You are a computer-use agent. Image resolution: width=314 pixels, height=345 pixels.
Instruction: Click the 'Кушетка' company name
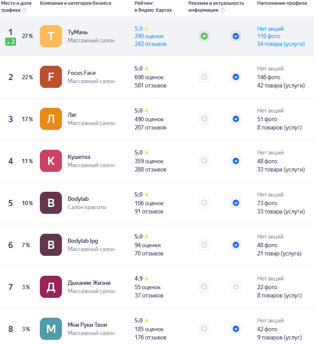(x=79, y=157)
